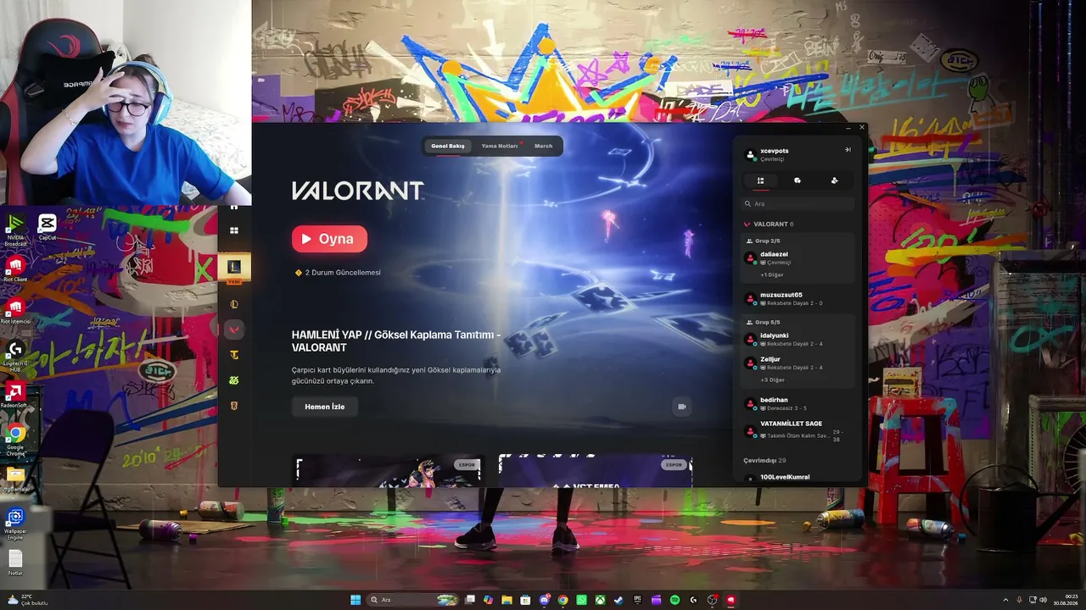Open the Google Chrome desktop shortcut
Image resolution: width=1086 pixels, height=610 pixels.
pyautogui.click(x=15, y=440)
